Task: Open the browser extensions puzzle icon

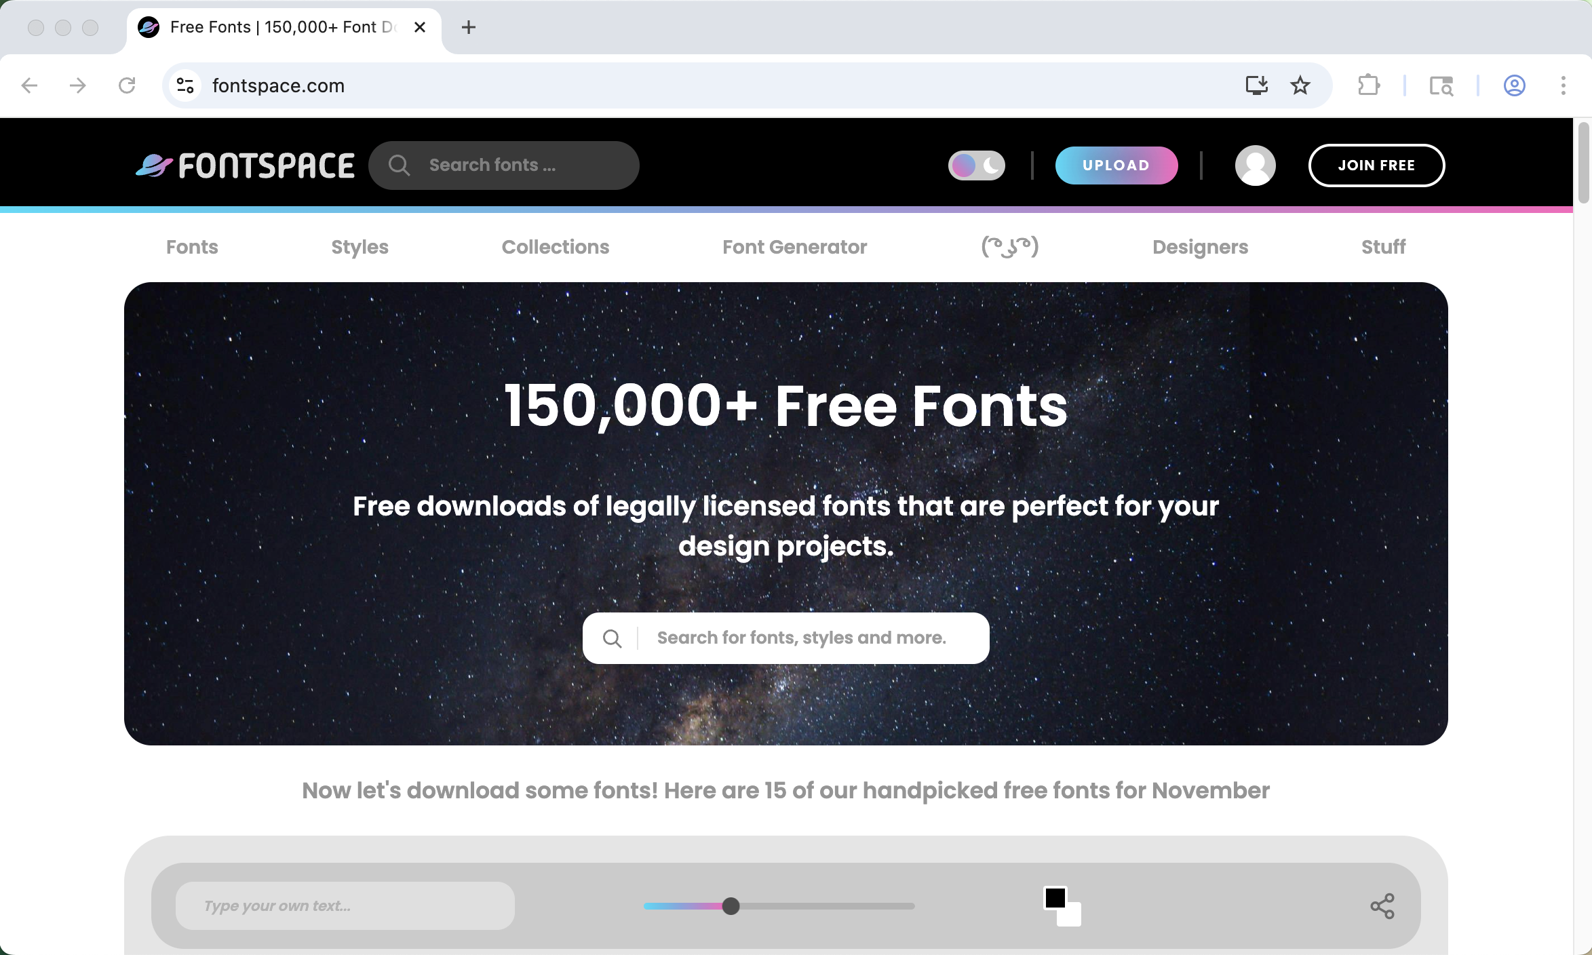Action: pos(1369,85)
